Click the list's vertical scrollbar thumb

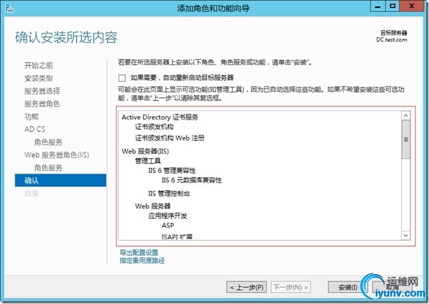(406, 139)
